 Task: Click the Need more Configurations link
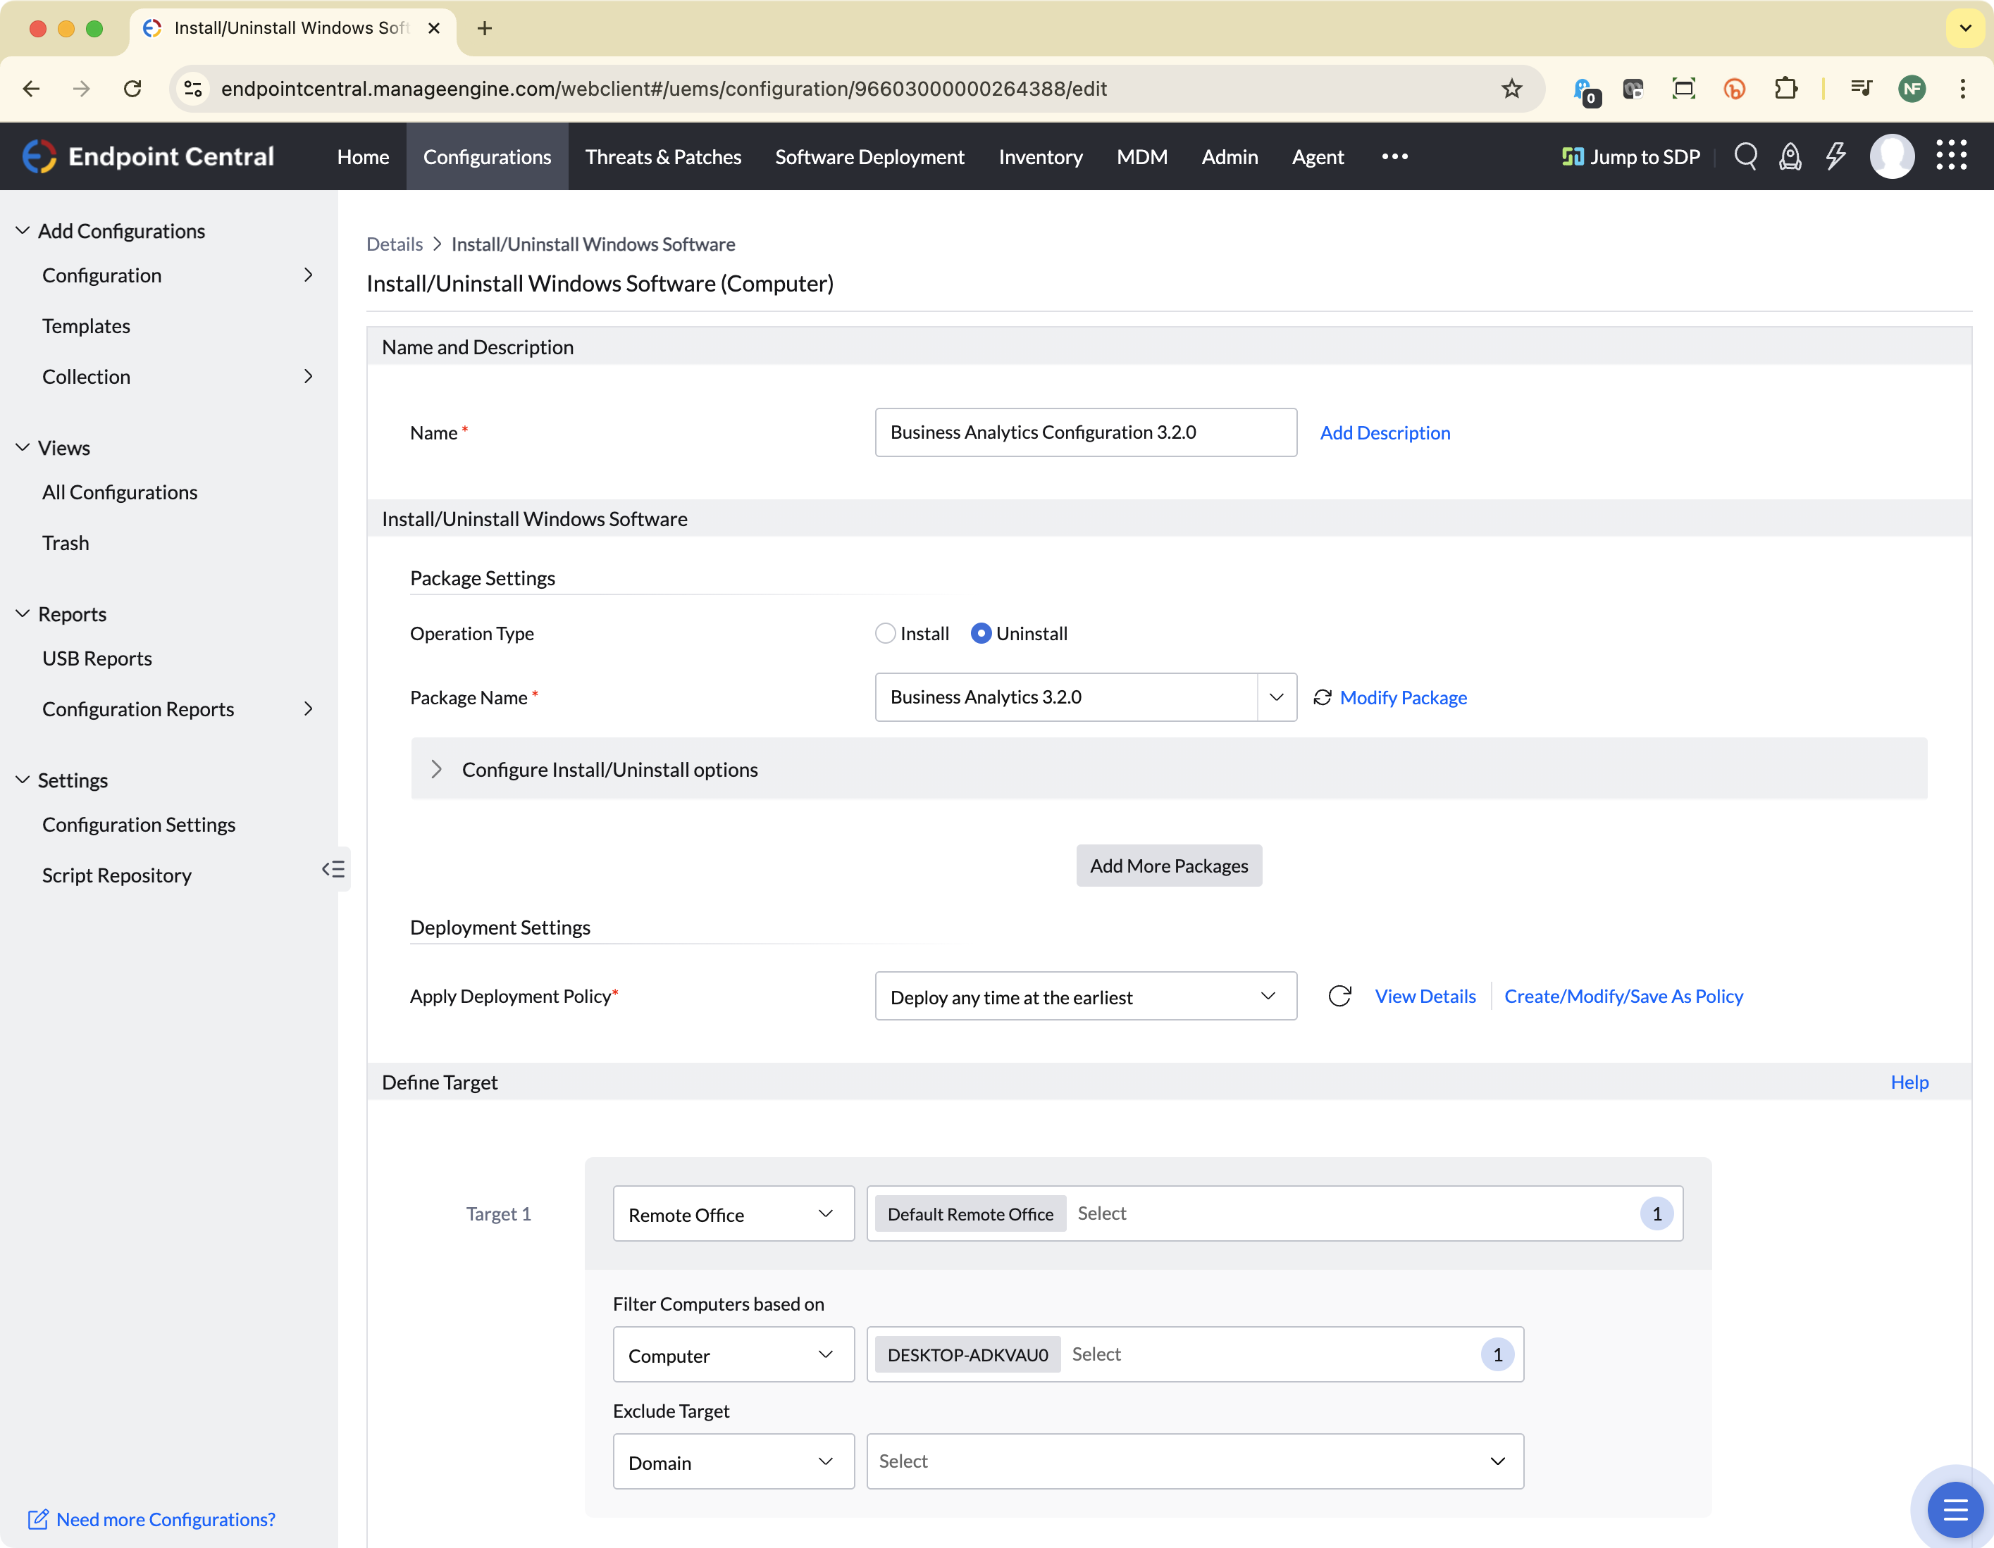[x=151, y=1519]
